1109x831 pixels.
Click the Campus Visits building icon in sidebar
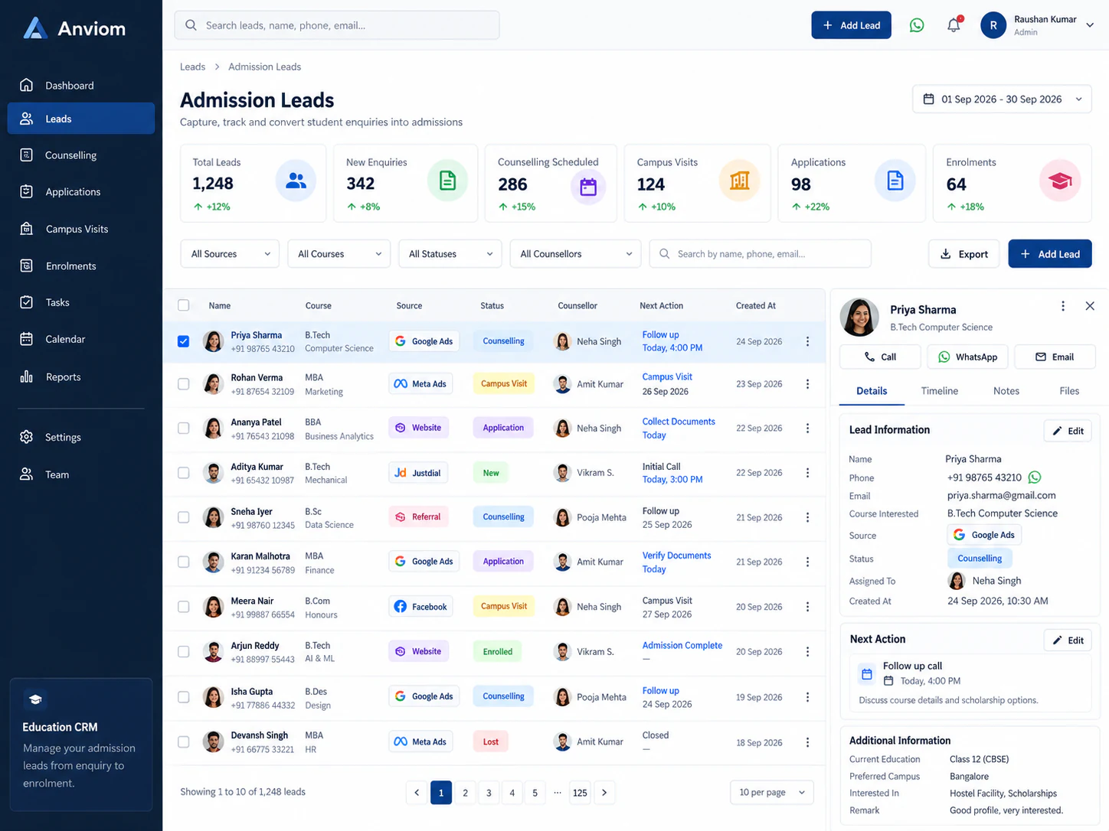pyautogui.click(x=26, y=229)
